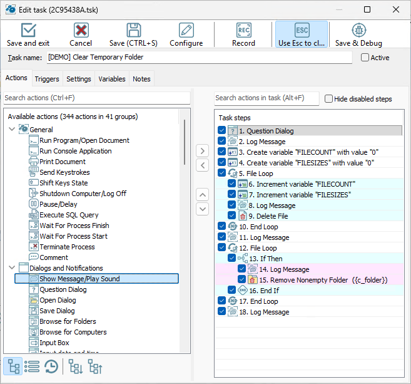Select the Input Box action

[54, 343]
